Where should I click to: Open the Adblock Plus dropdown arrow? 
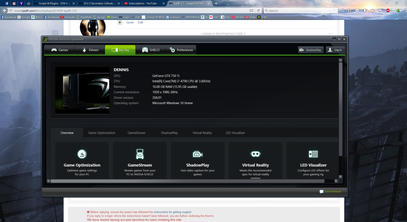(392, 11)
